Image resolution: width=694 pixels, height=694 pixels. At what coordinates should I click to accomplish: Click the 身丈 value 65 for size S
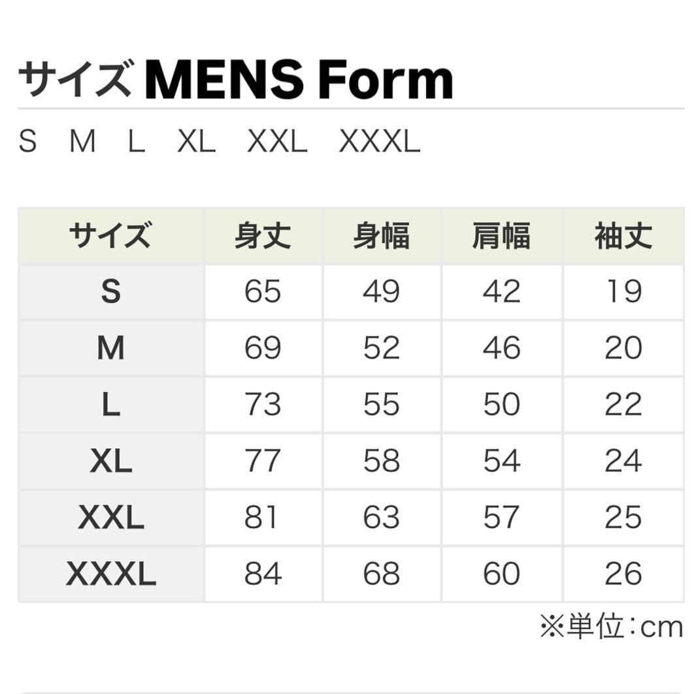[263, 291]
